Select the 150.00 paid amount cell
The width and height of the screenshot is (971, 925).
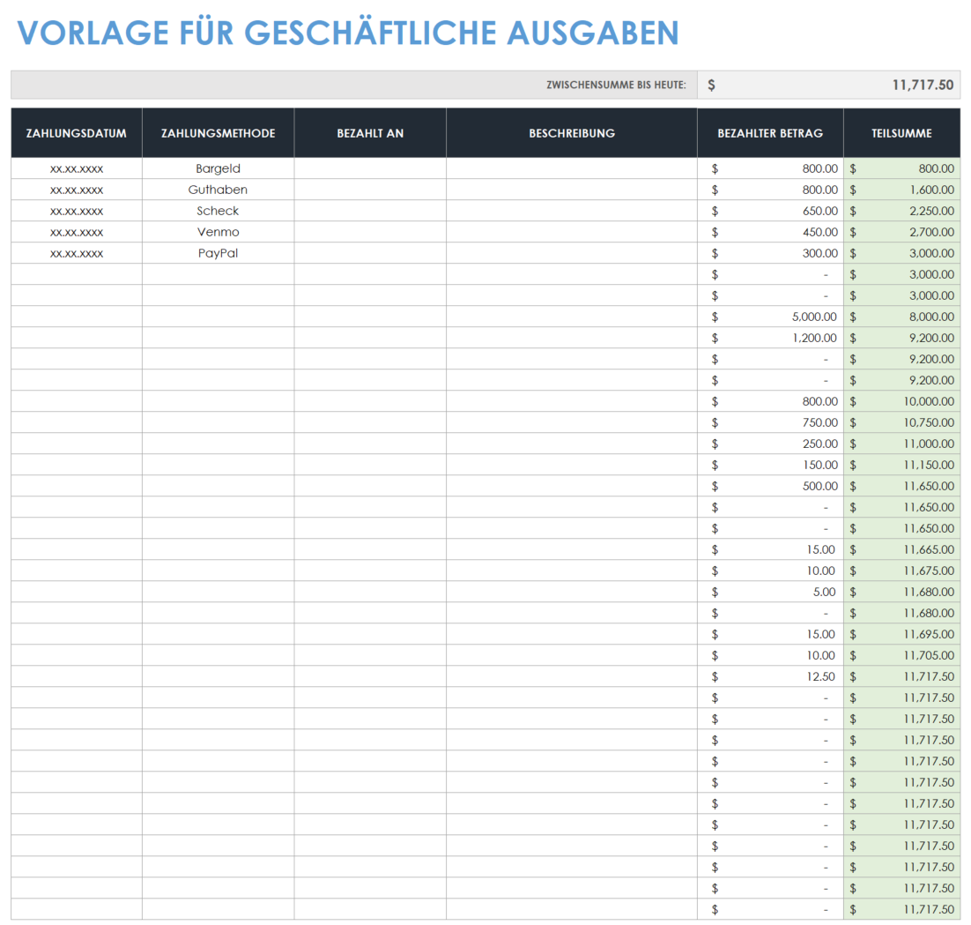(x=770, y=465)
